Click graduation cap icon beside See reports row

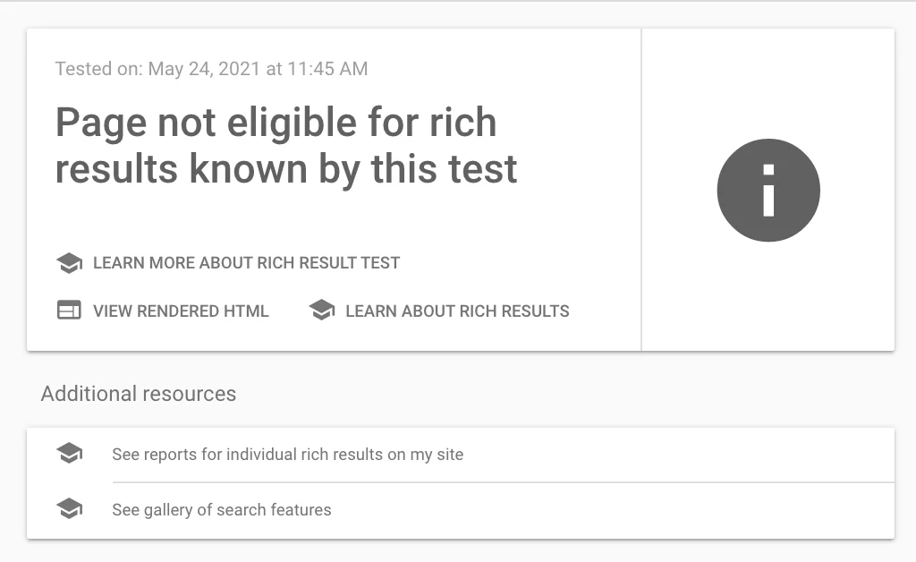click(69, 454)
